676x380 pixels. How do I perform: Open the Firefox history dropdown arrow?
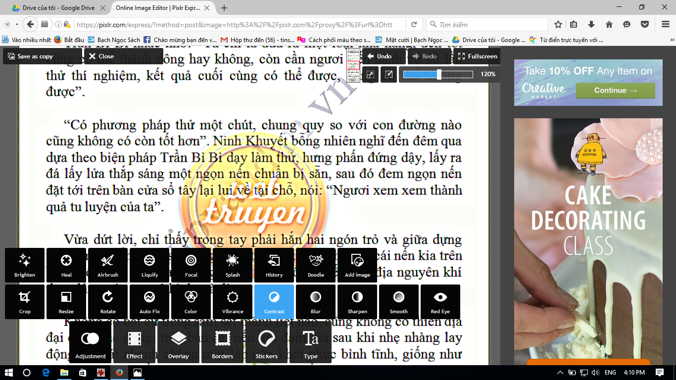coord(17,24)
